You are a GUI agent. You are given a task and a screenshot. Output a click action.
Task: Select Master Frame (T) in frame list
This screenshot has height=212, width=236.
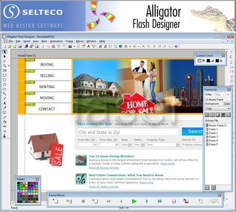(217, 125)
